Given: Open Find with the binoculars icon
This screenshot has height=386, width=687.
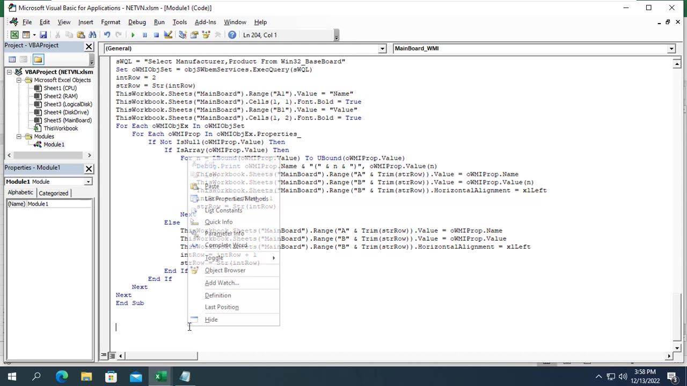Looking at the screenshot, I should 92,35.
